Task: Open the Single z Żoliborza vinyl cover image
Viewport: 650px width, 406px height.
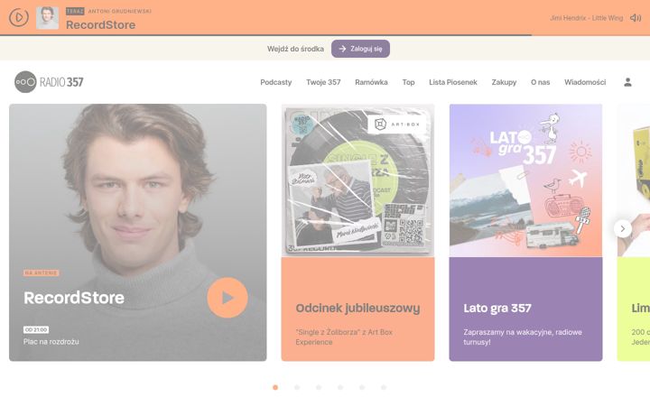Action: point(357,180)
